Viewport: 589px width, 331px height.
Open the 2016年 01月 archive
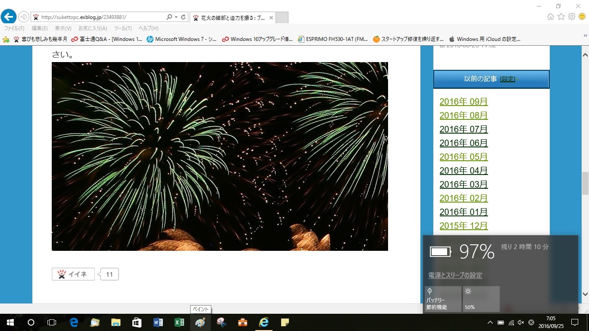tap(464, 212)
